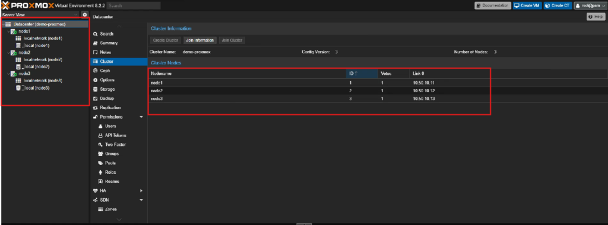Click the local (node3) storage icon
608x225 pixels.
tap(18, 88)
